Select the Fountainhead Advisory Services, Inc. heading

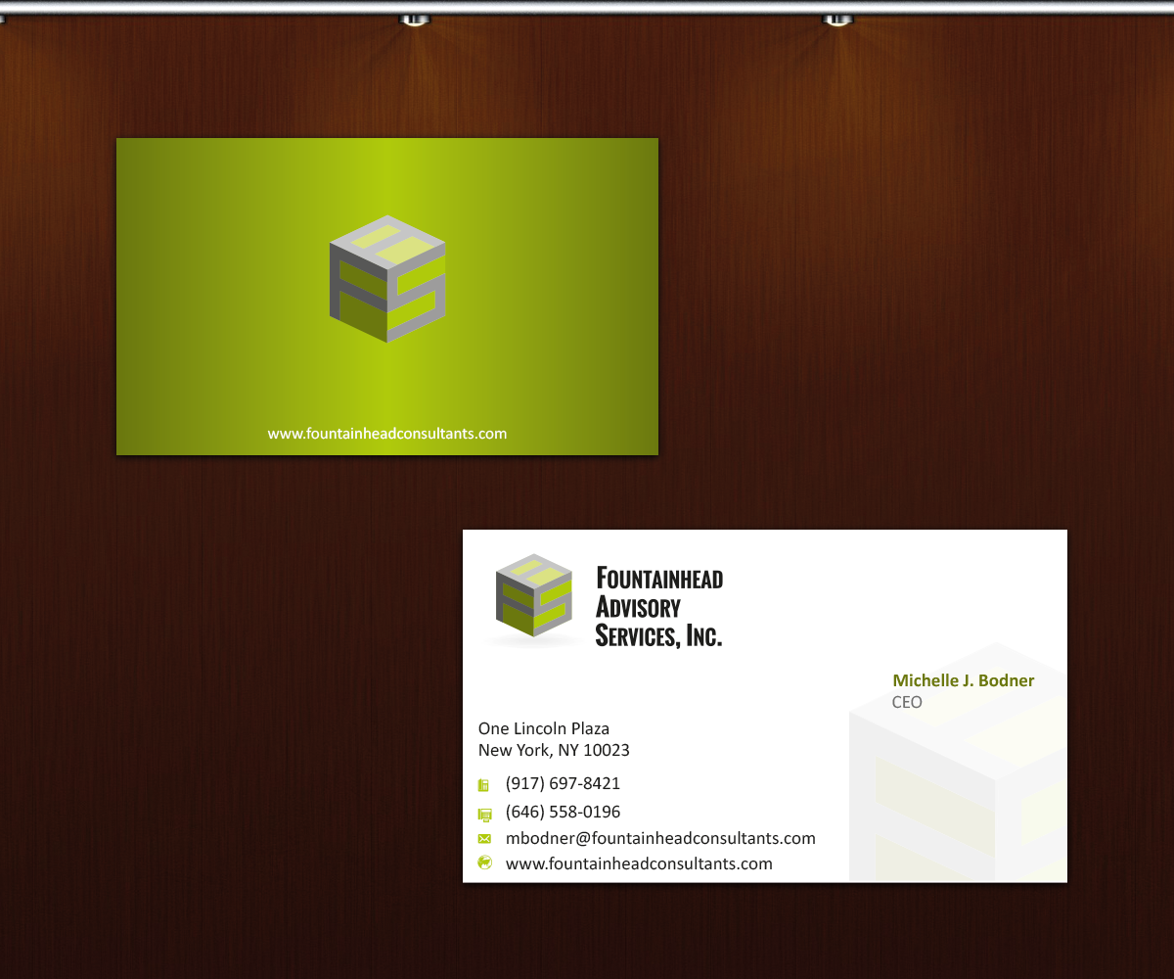[x=658, y=607]
